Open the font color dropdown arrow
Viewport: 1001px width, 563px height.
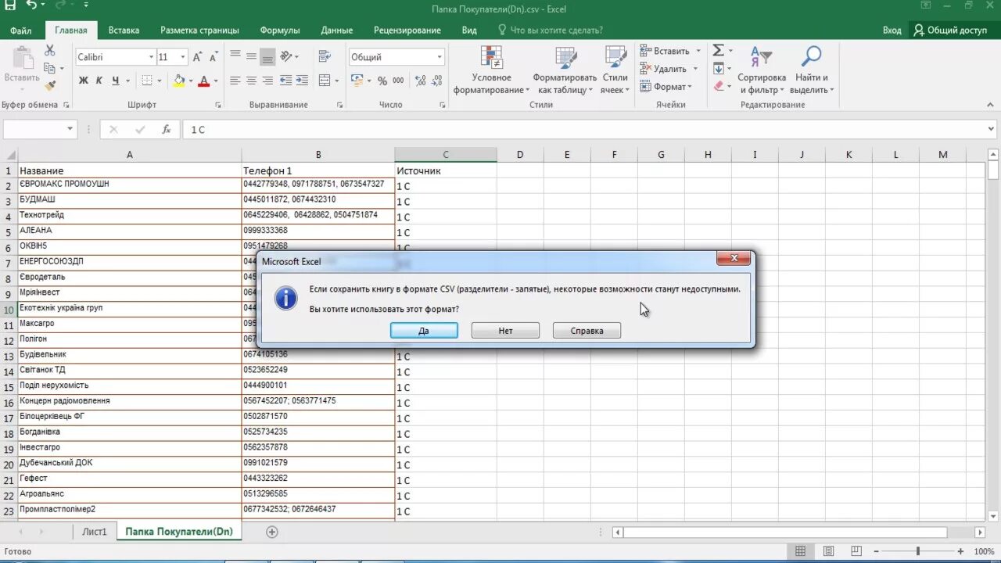(x=214, y=81)
